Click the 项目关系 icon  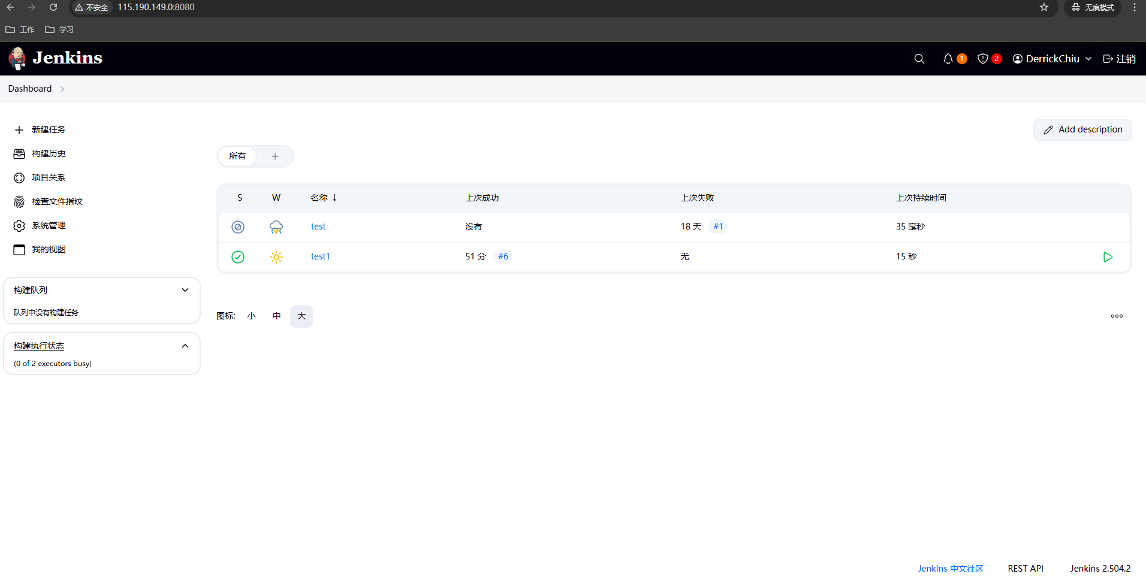tap(19, 178)
